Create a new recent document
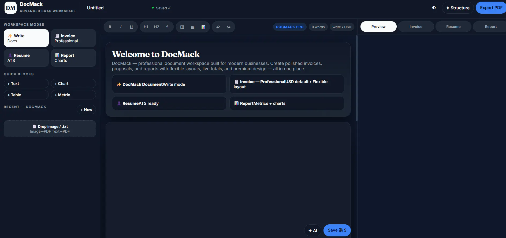This screenshot has height=238, width=506. (86, 110)
